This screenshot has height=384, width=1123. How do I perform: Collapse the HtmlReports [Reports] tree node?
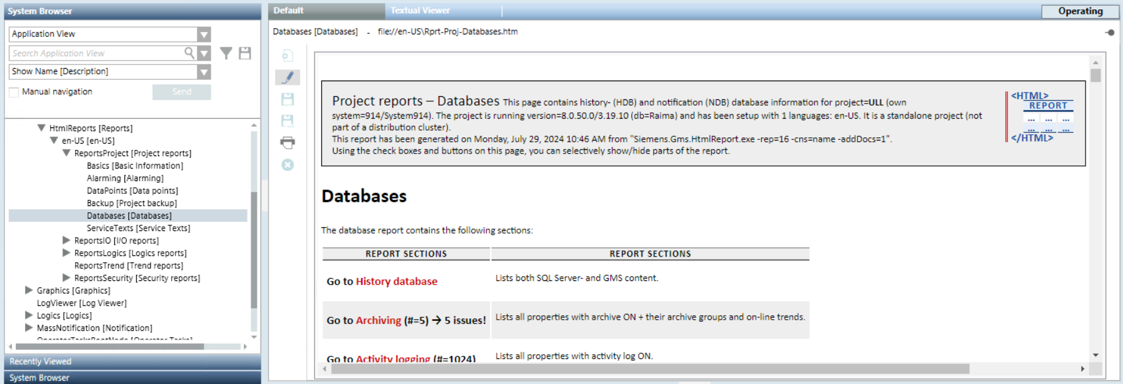pyautogui.click(x=41, y=128)
